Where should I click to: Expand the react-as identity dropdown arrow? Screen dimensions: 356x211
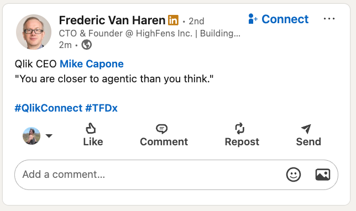49,136
